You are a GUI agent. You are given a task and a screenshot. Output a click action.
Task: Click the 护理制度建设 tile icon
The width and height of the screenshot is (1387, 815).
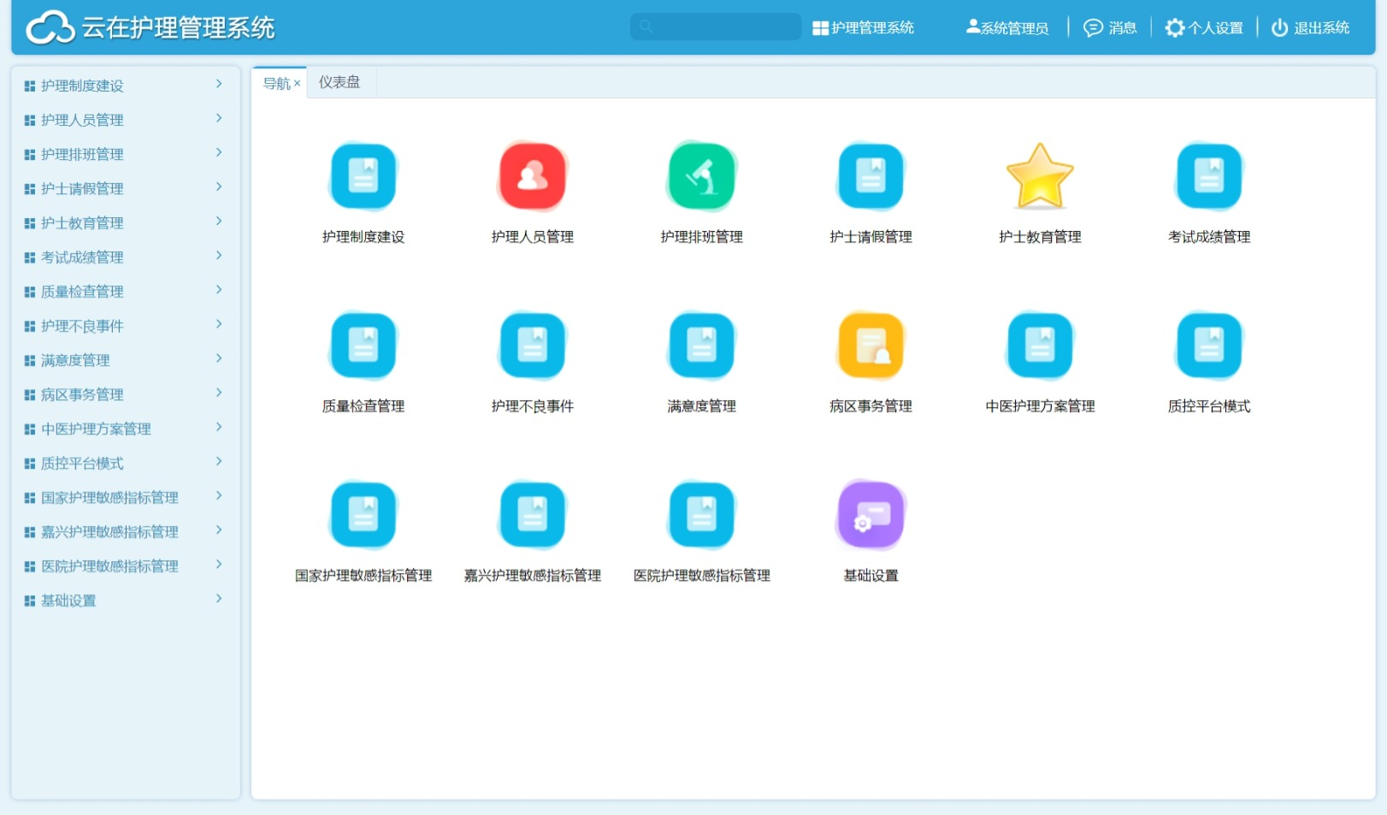pyautogui.click(x=363, y=177)
